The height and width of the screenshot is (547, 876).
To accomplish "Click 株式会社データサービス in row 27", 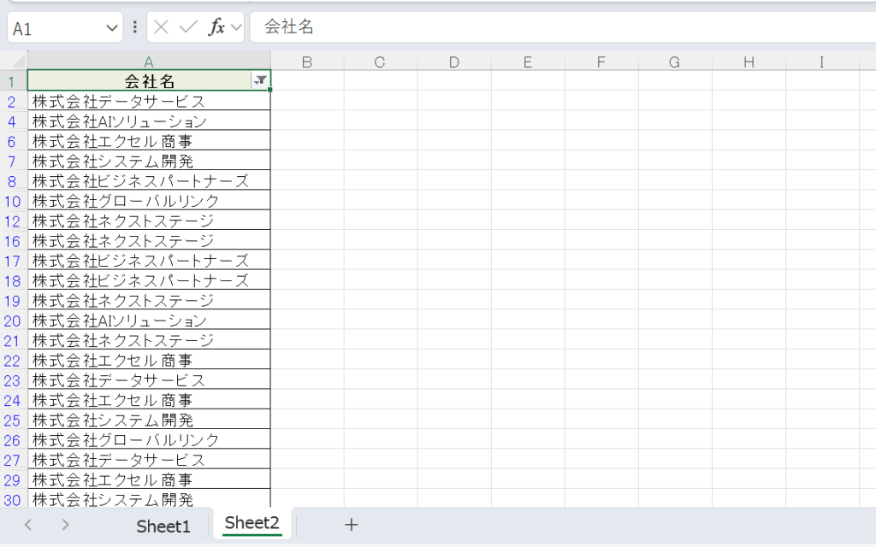I will pyautogui.click(x=149, y=460).
